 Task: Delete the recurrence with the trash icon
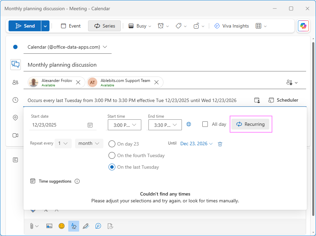(x=220, y=144)
